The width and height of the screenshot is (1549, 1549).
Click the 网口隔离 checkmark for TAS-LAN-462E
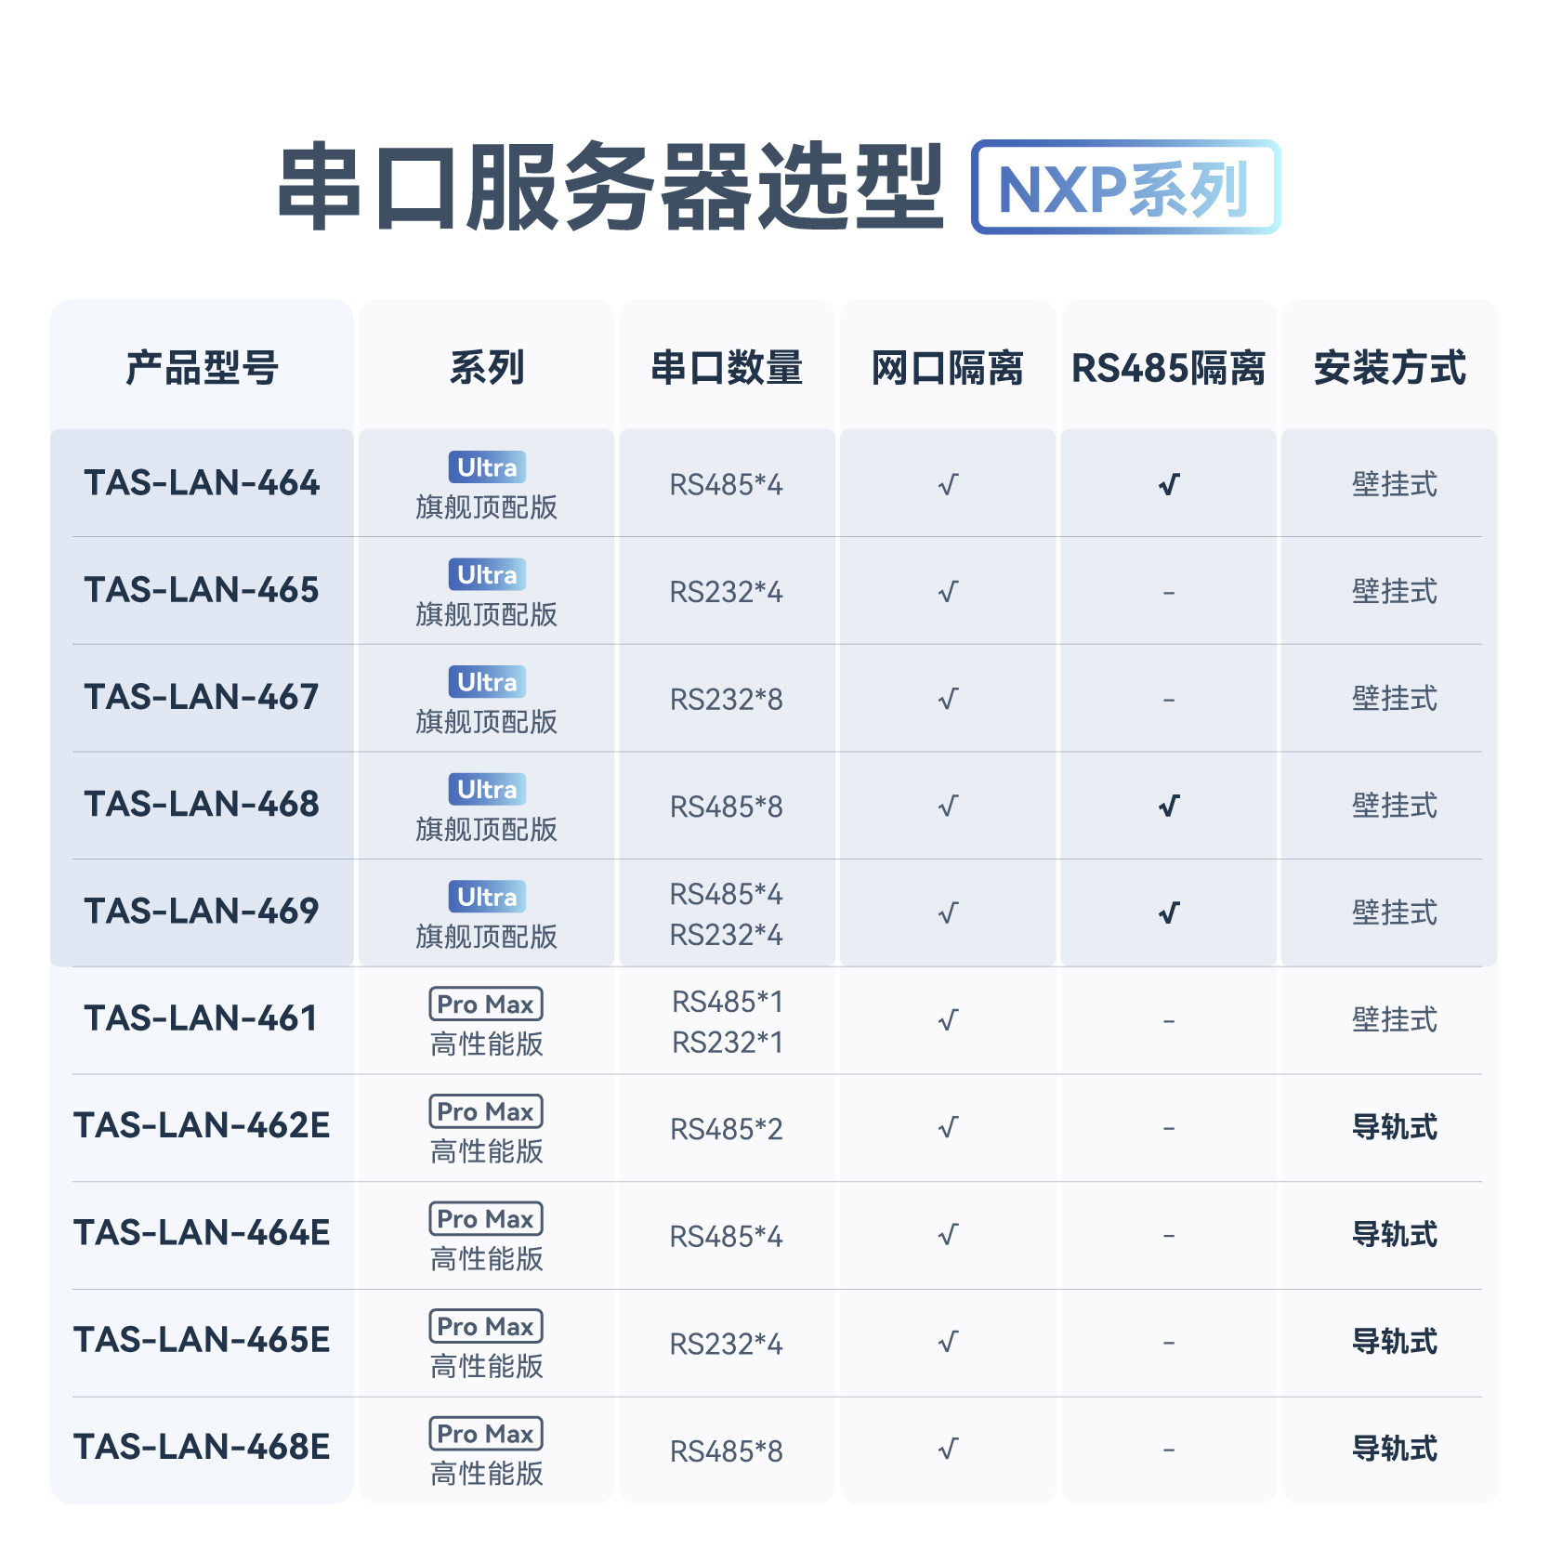(948, 1128)
